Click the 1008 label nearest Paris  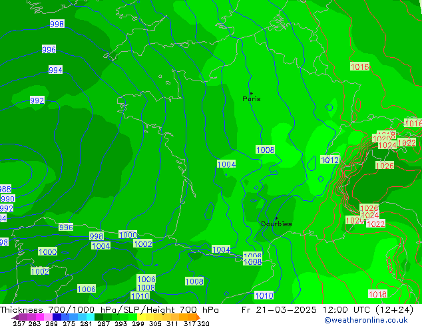click(x=265, y=150)
